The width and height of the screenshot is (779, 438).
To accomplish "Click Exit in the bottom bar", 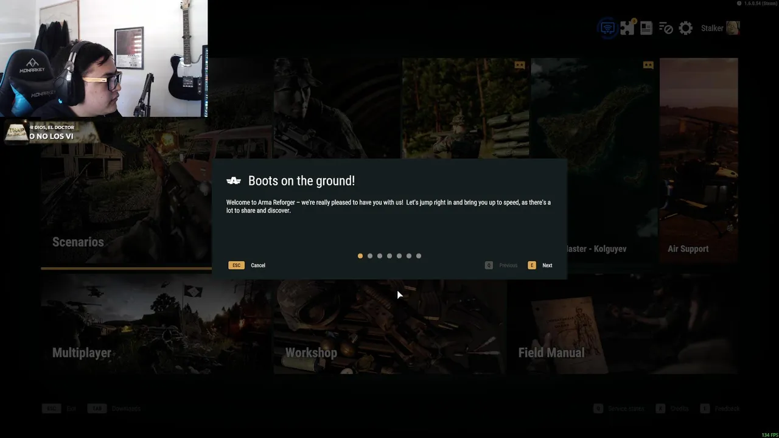I will [71, 408].
